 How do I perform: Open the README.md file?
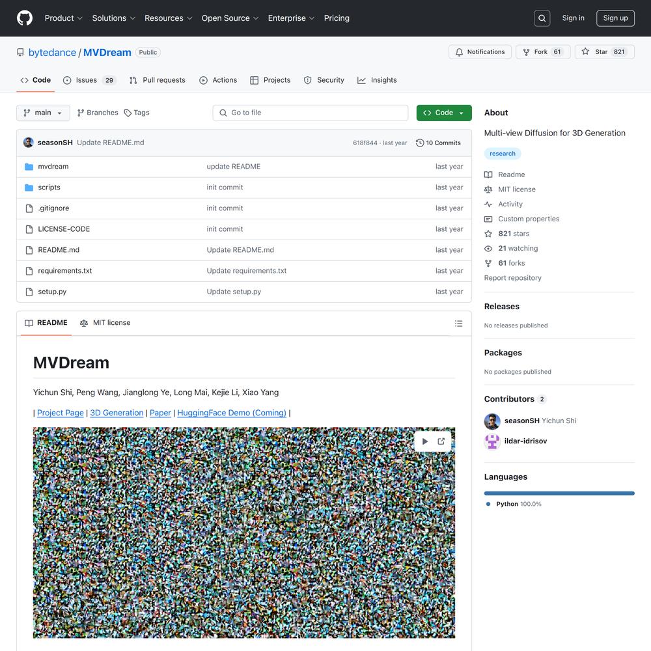point(59,250)
